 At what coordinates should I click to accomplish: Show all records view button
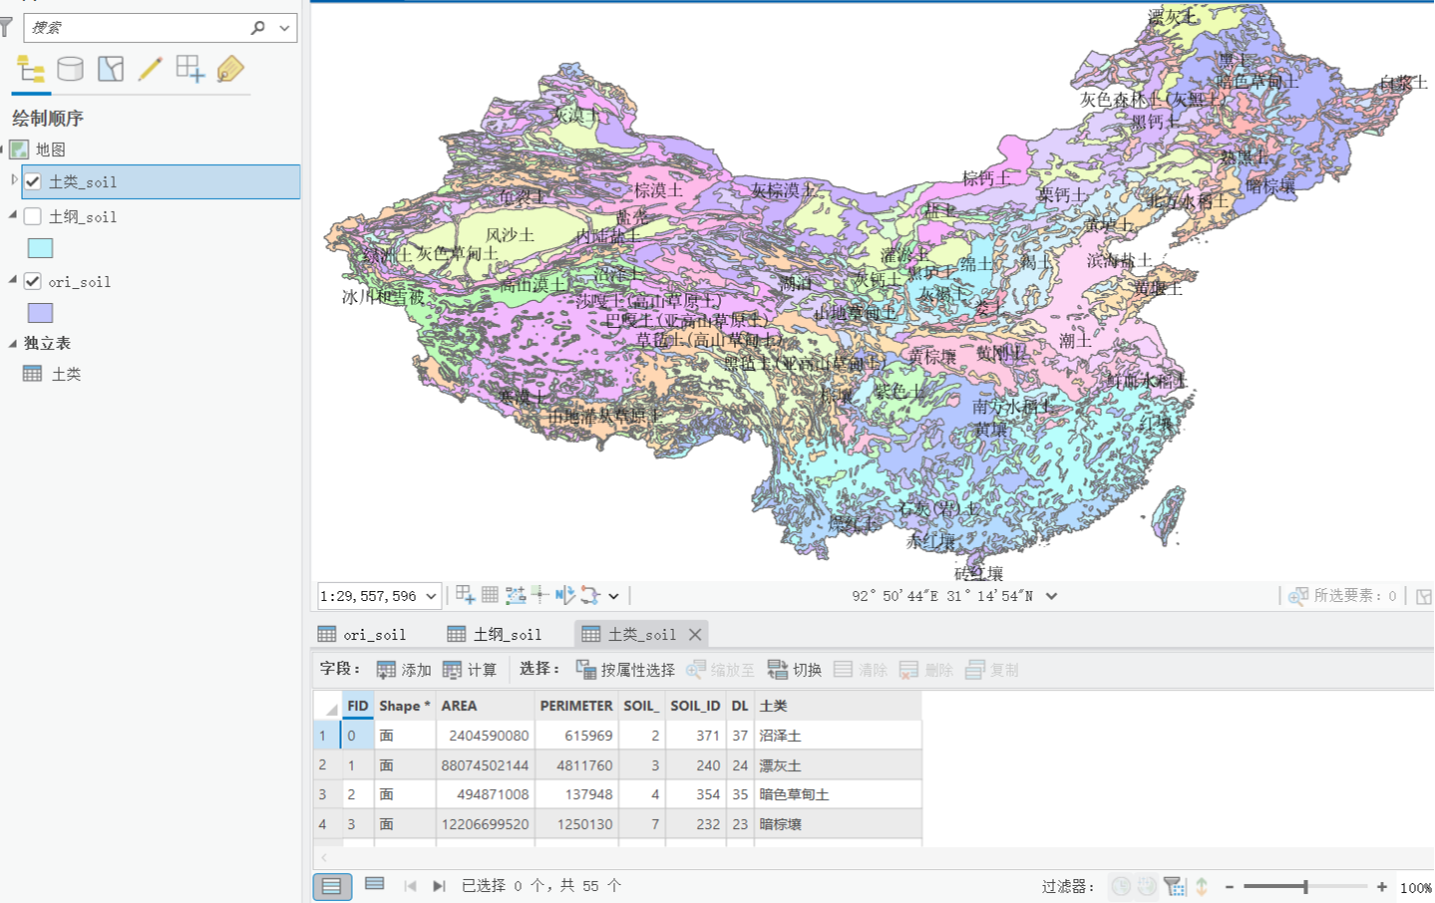pos(332,886)
